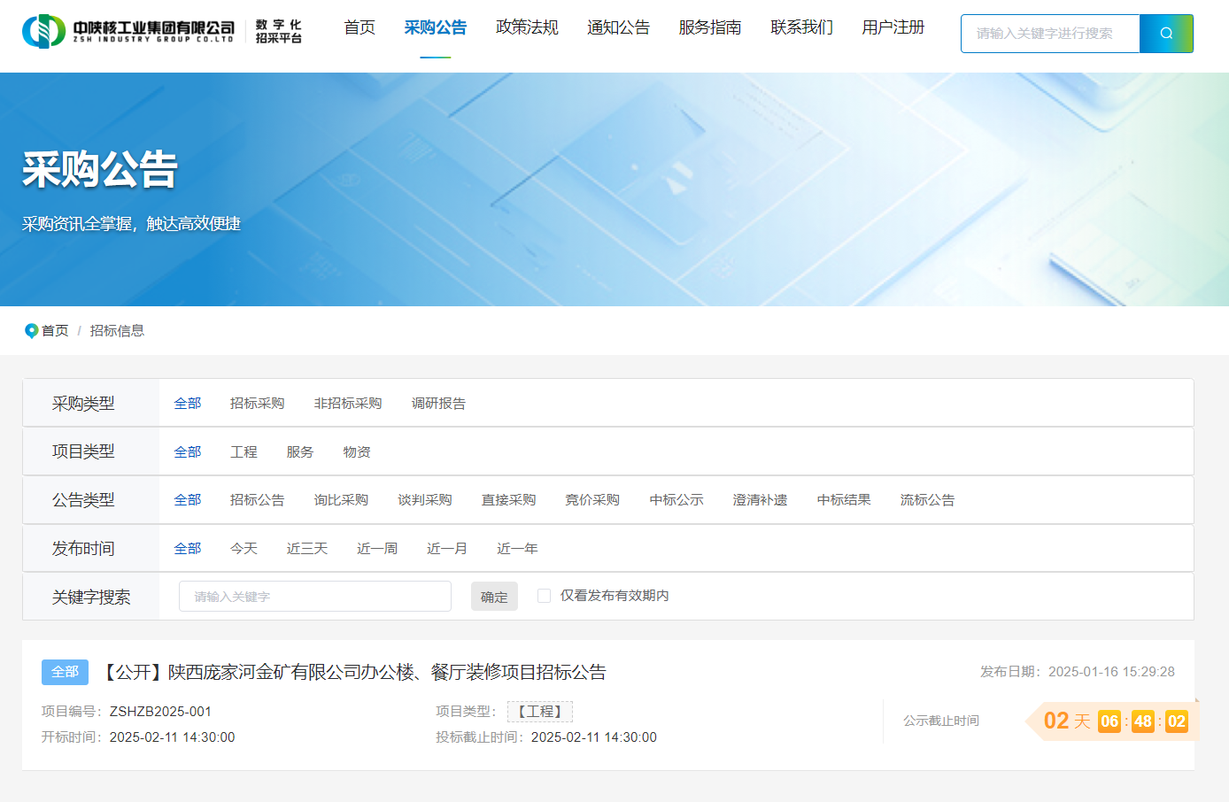
Task: Filter purchase type by 招标采购
Action: [x=257, y=404]
